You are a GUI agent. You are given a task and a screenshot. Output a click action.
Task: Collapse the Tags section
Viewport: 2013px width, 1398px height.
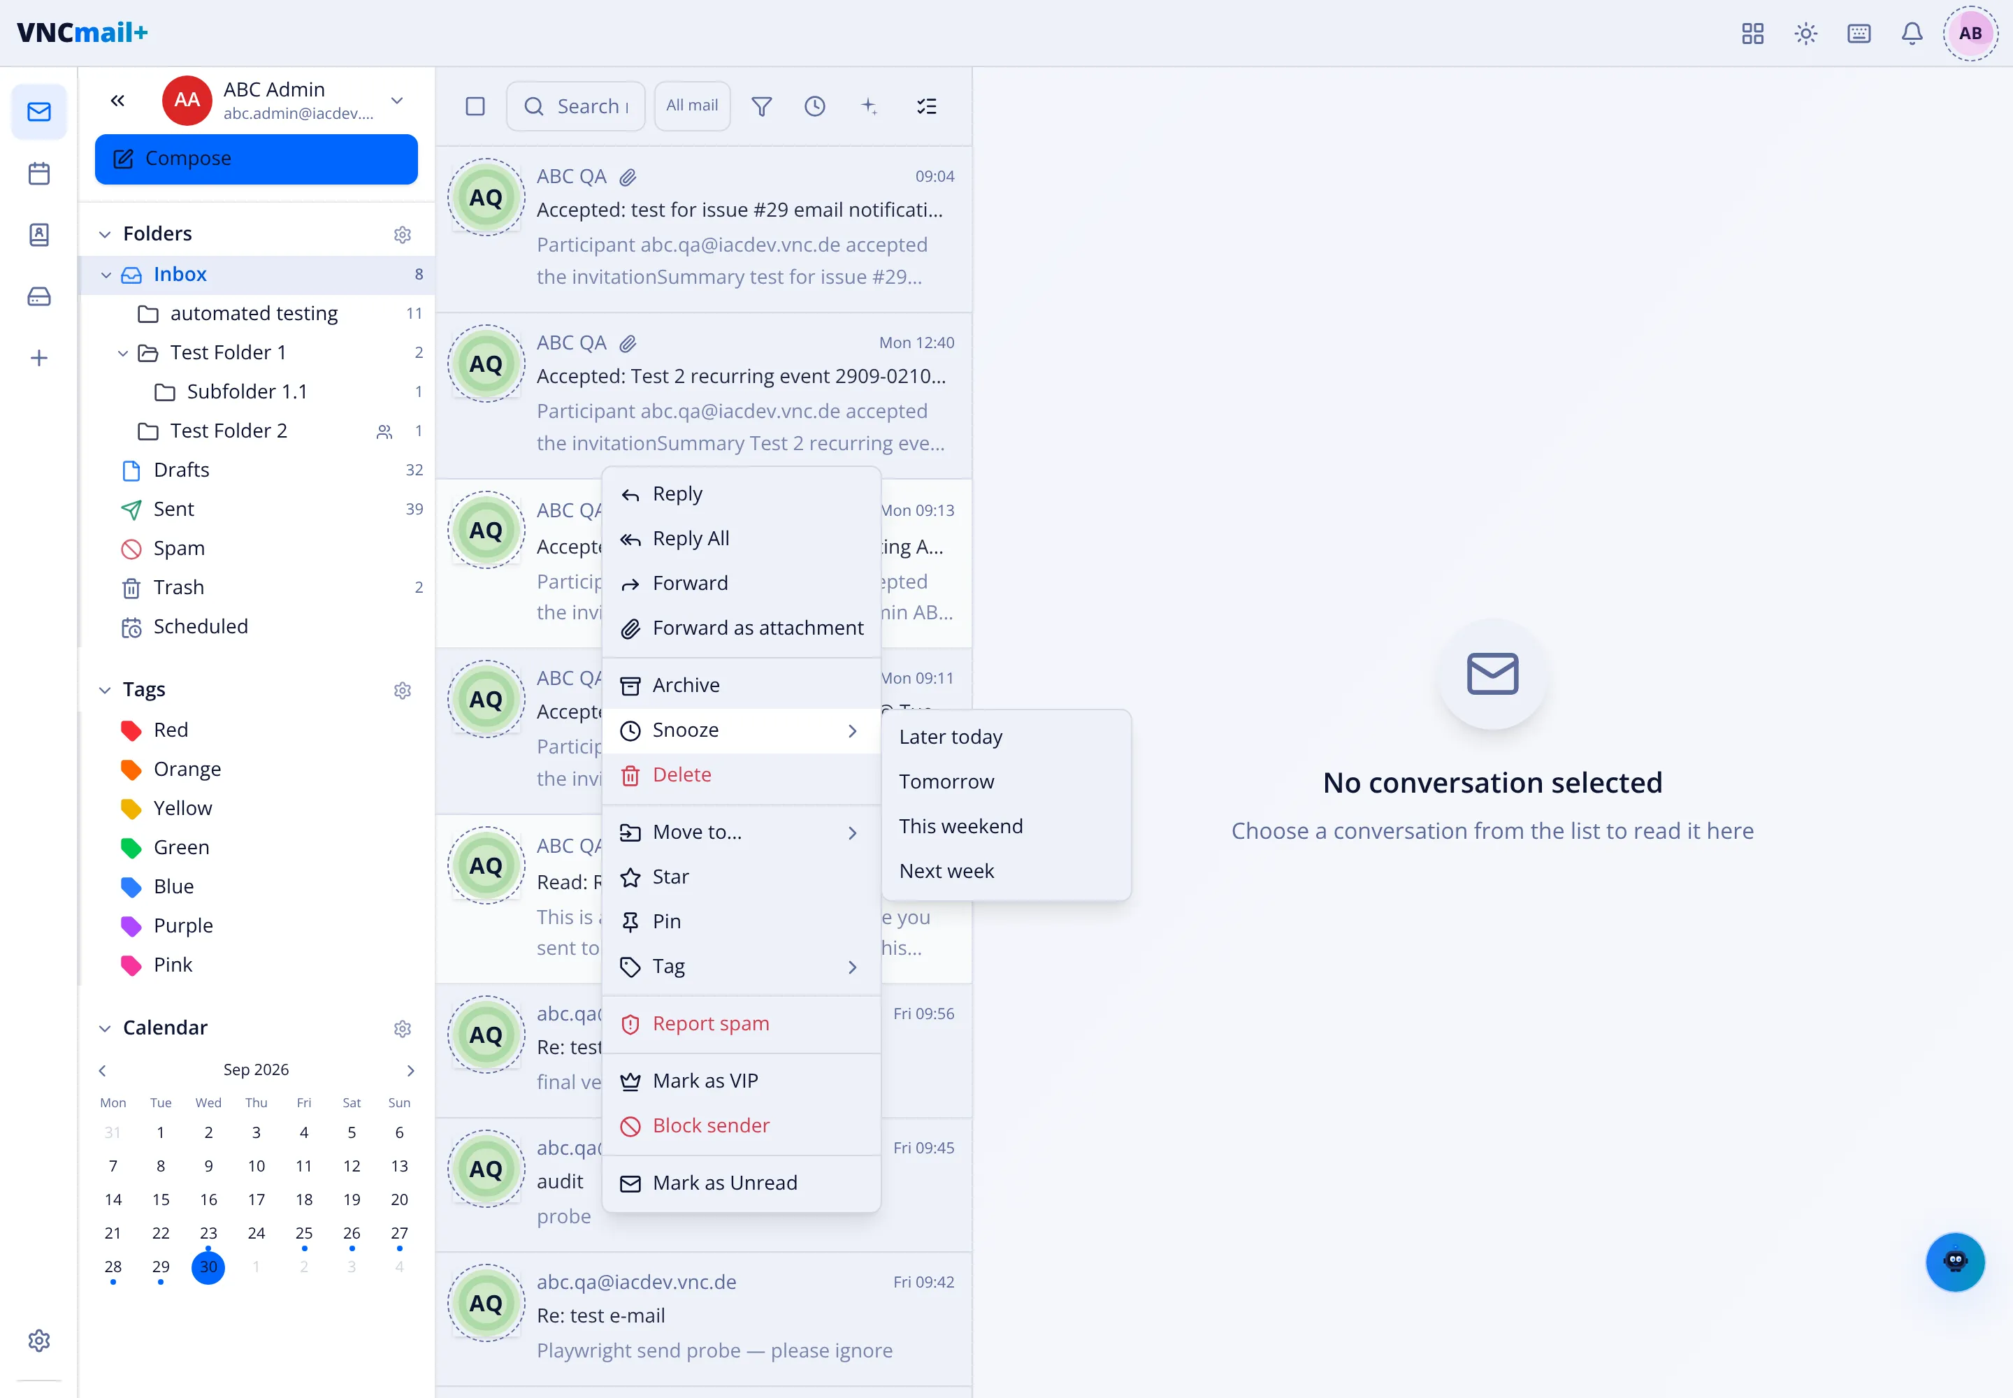tap(104, 690)
